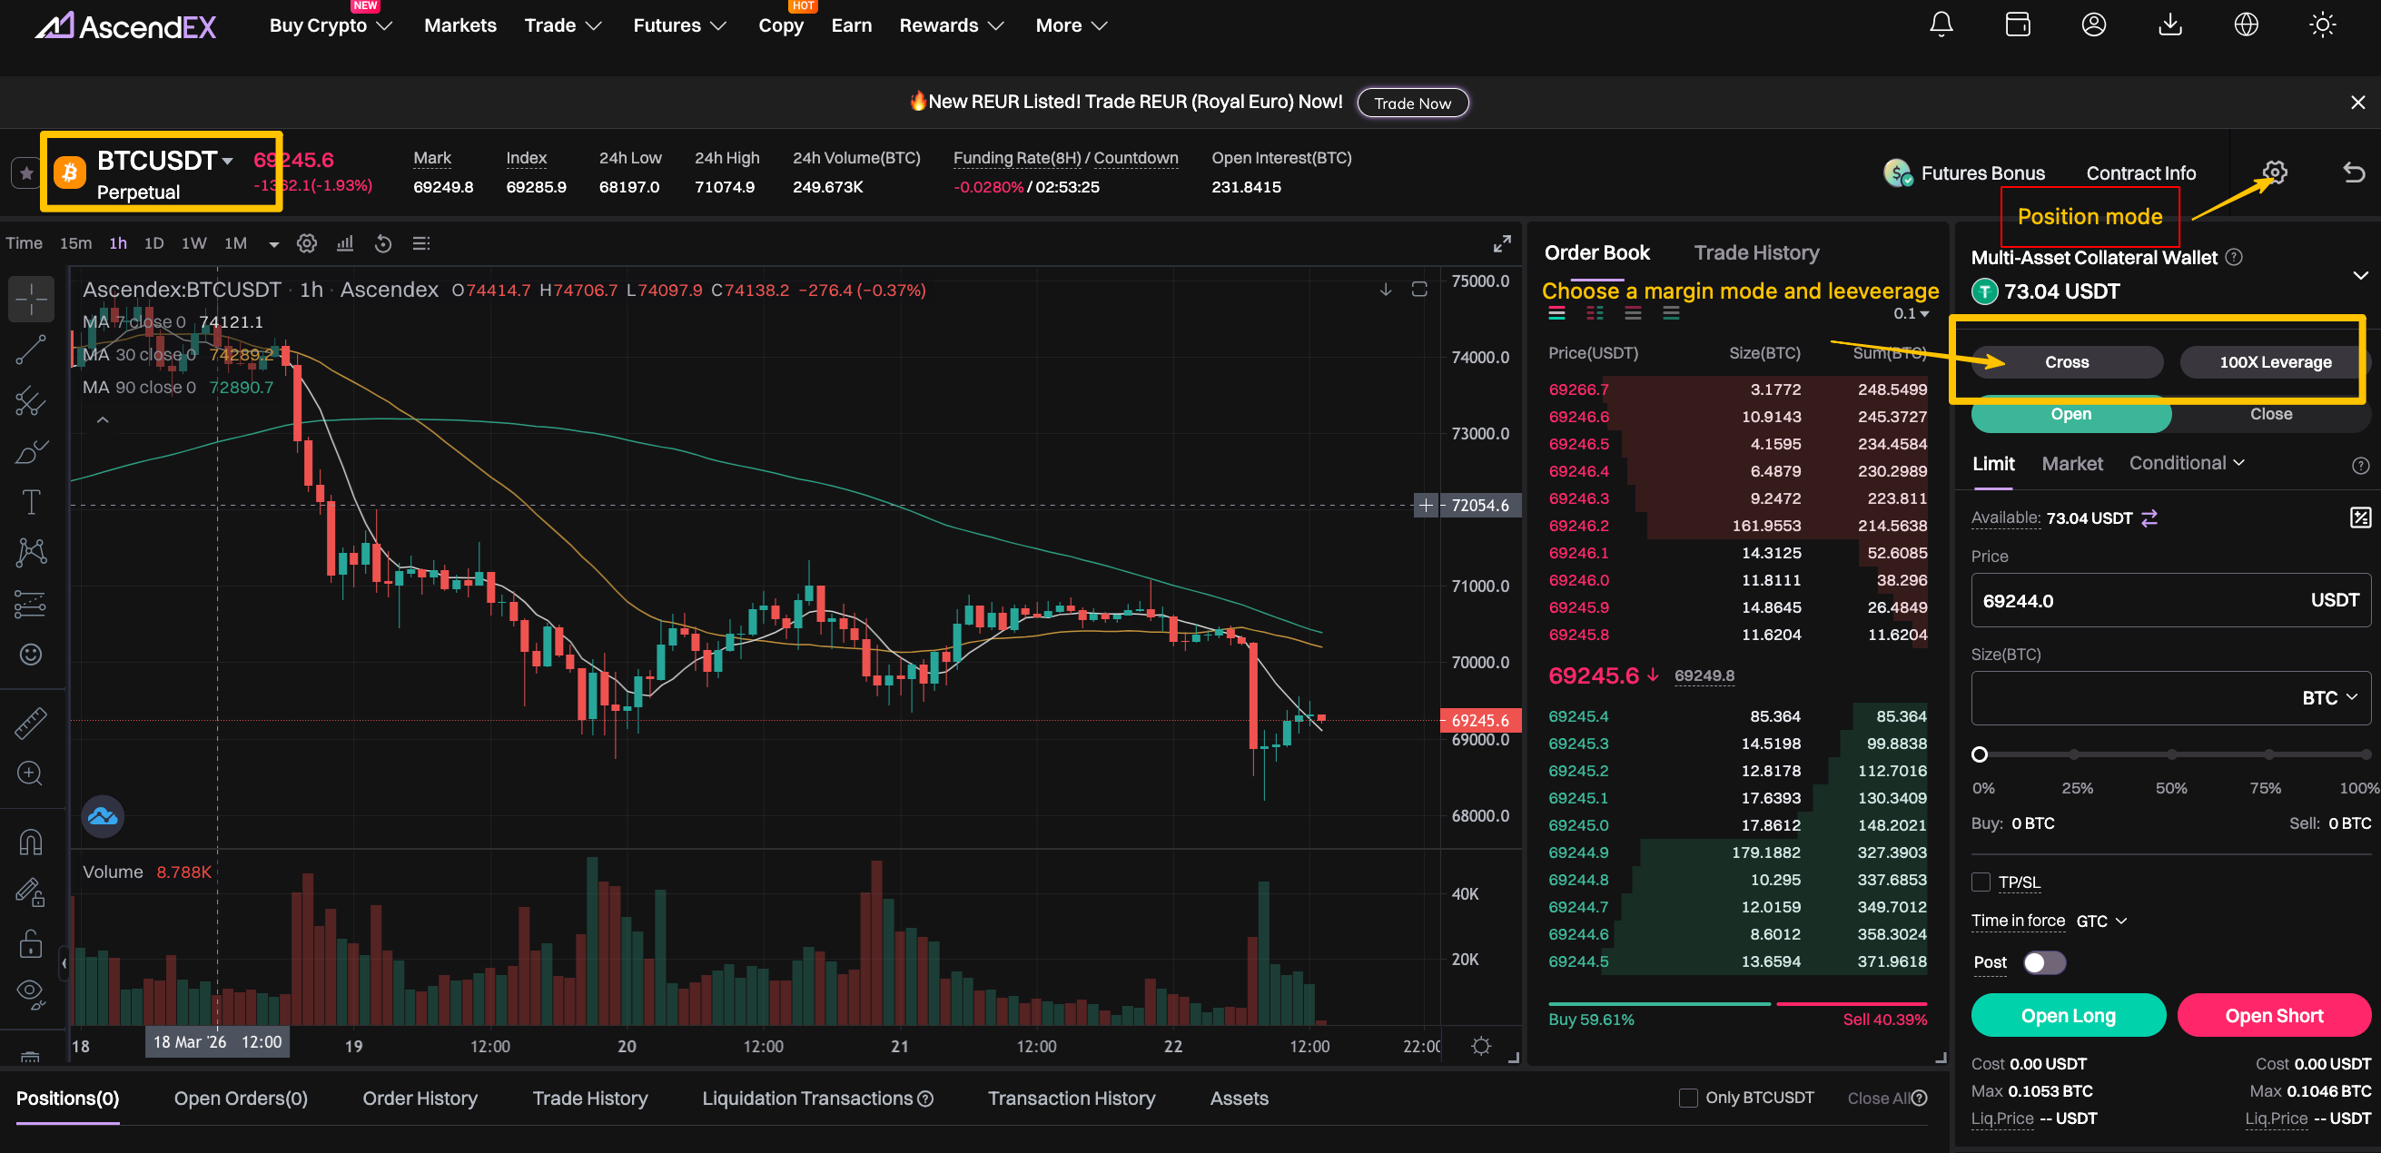
Task: Click the calculator icon beside Available
Action: point(2360,517)
